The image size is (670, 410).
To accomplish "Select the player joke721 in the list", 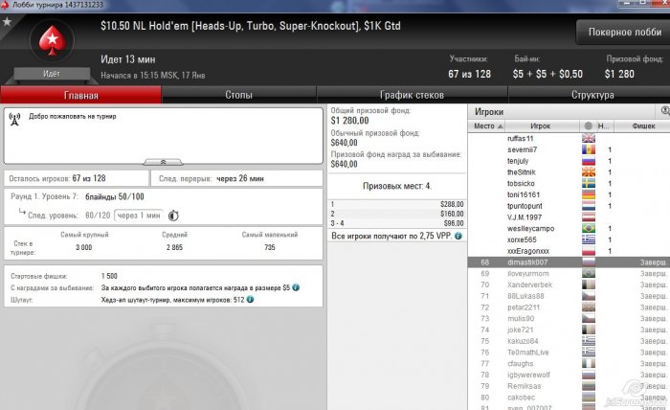I will coord(569,330).
